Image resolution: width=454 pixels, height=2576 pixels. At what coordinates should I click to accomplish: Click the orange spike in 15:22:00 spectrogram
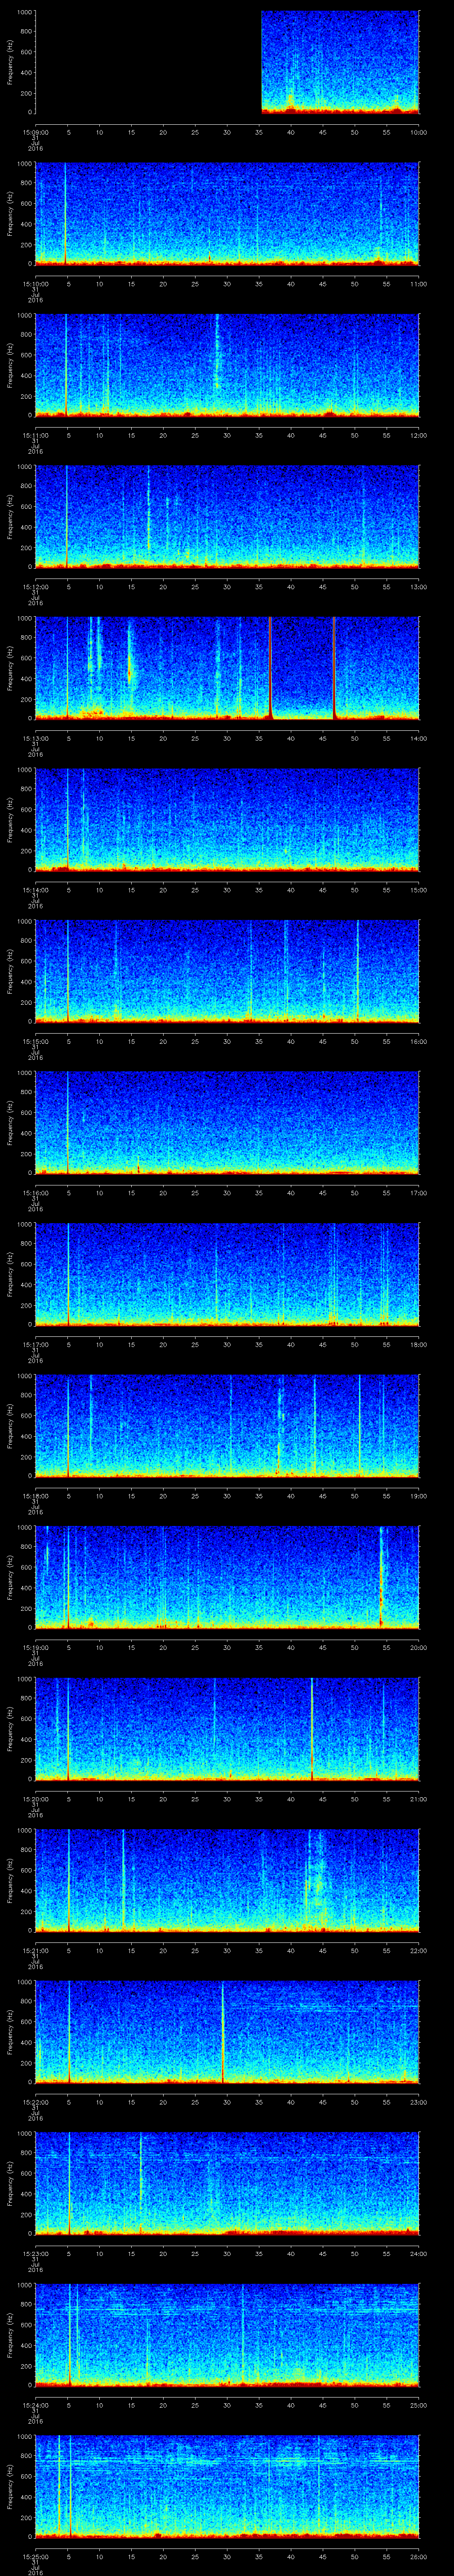click(223, 2032)
